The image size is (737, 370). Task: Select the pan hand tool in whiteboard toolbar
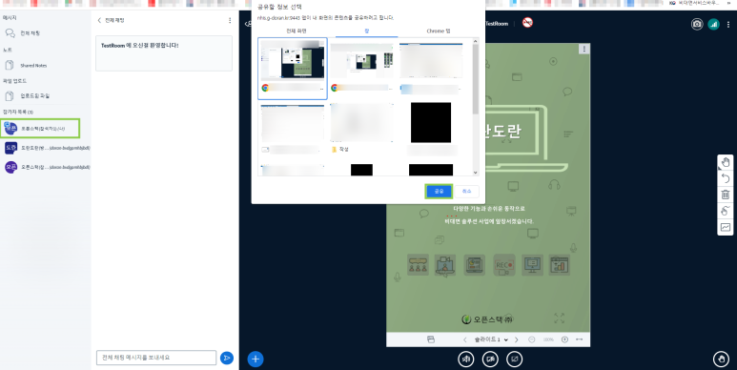point(726,162)
